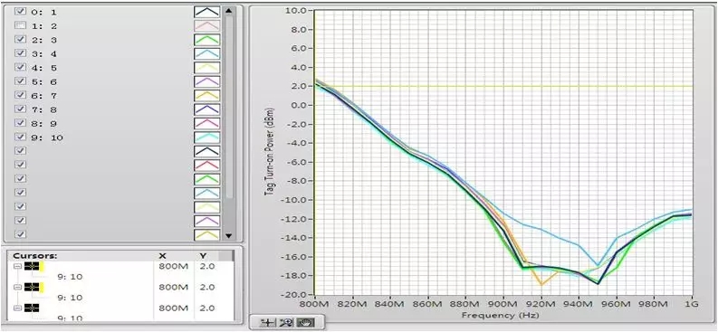Click the topmost cursor crosshair icon in Cursors list
Screen dimensions: 718x332
tap(32, 266)
